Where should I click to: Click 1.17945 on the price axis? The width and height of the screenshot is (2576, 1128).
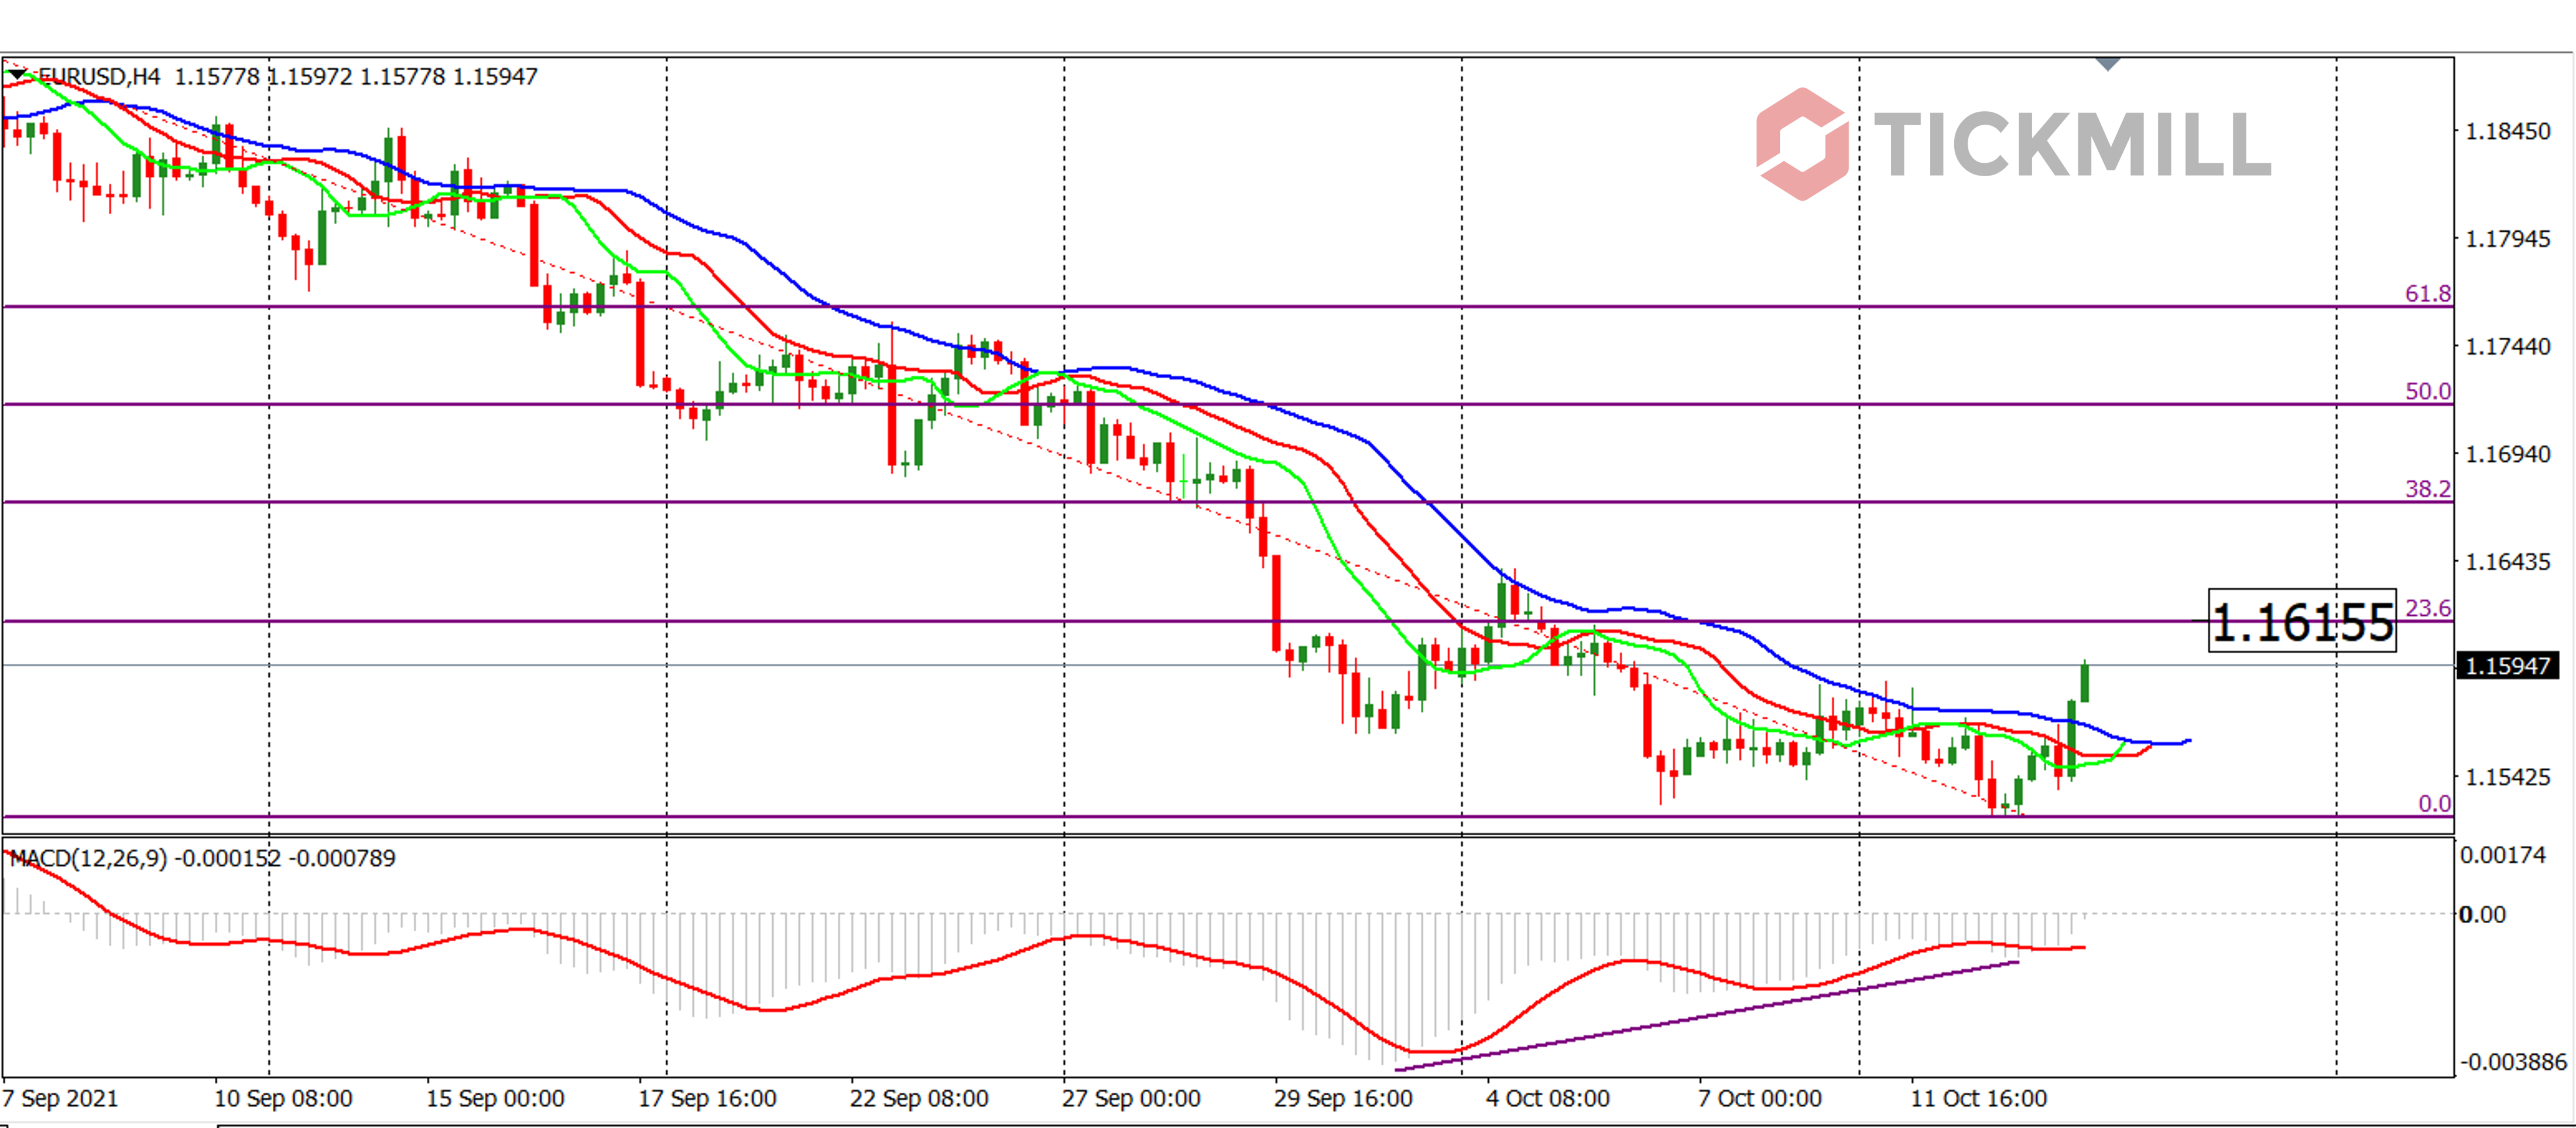[2508, 239]
